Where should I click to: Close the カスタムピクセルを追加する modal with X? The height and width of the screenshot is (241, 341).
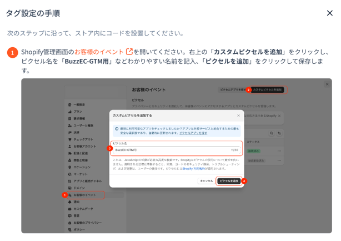[x=239, y=116]
